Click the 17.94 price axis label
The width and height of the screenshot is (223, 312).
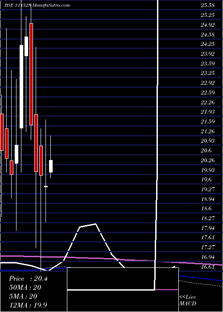pyautogui.click(x=208, y=228)
